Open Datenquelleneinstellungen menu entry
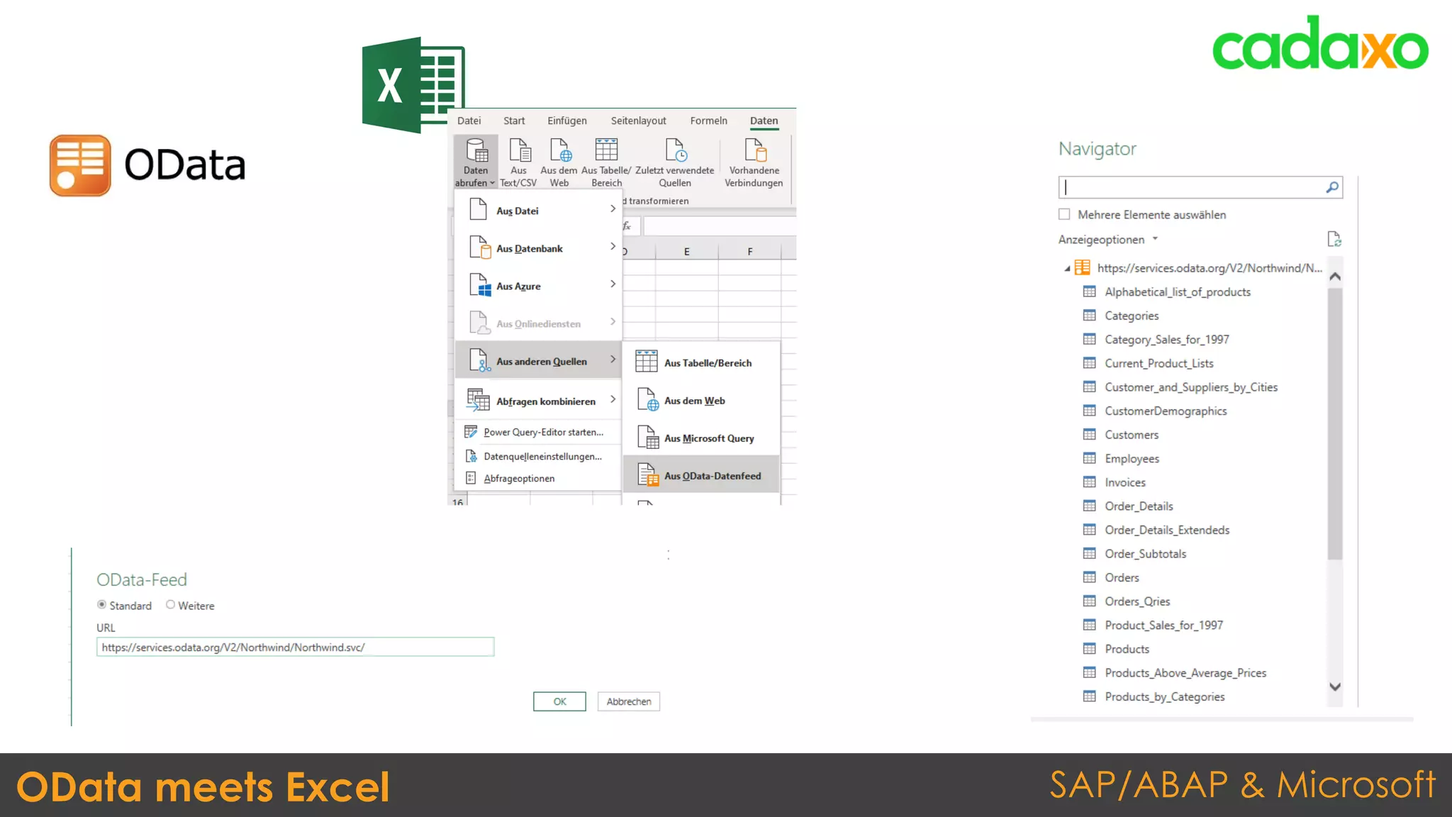Image resolution: width=1452 pixels, height=817 pixels. tap(538, 456)
